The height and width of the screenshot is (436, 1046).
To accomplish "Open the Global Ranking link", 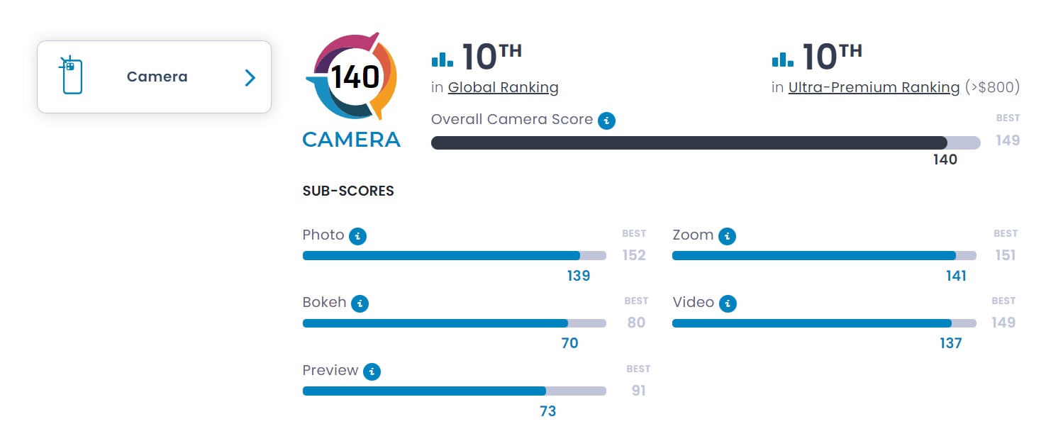I will pyautogui.click(x=503, y=88).
